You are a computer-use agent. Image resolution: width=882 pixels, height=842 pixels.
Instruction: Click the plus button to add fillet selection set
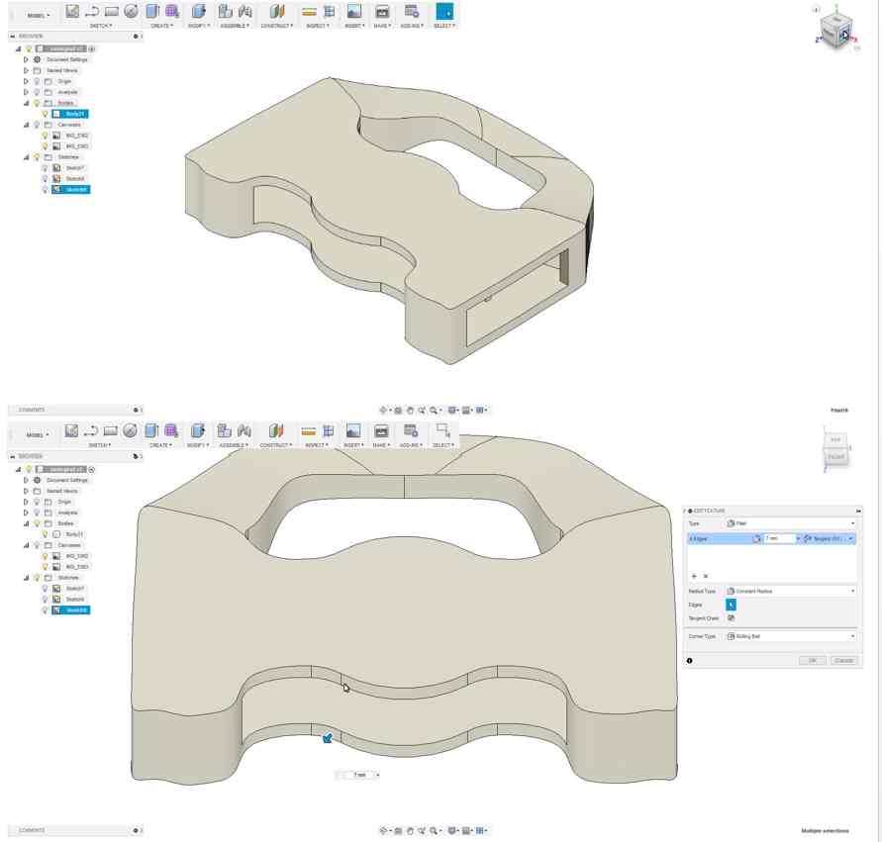[694, 576]
